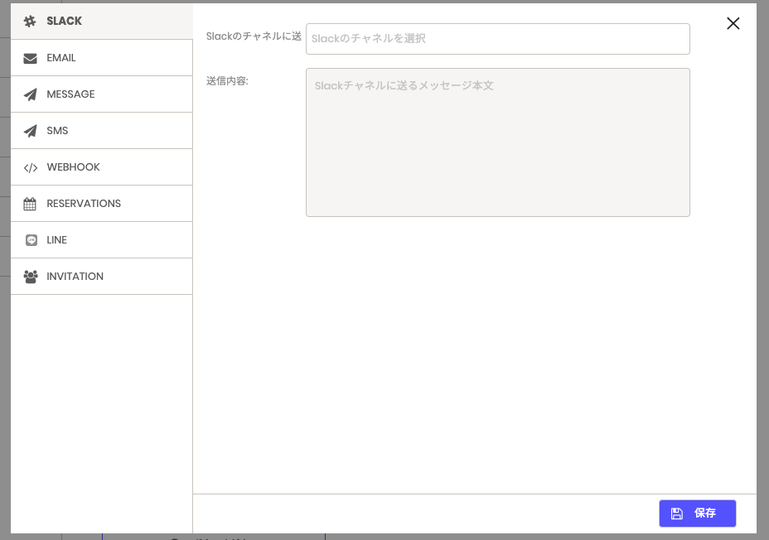Click the floppy disk icon on save button
Viewport: 769px width, 540px height.
pyautogui.click(x=677, y=513)
